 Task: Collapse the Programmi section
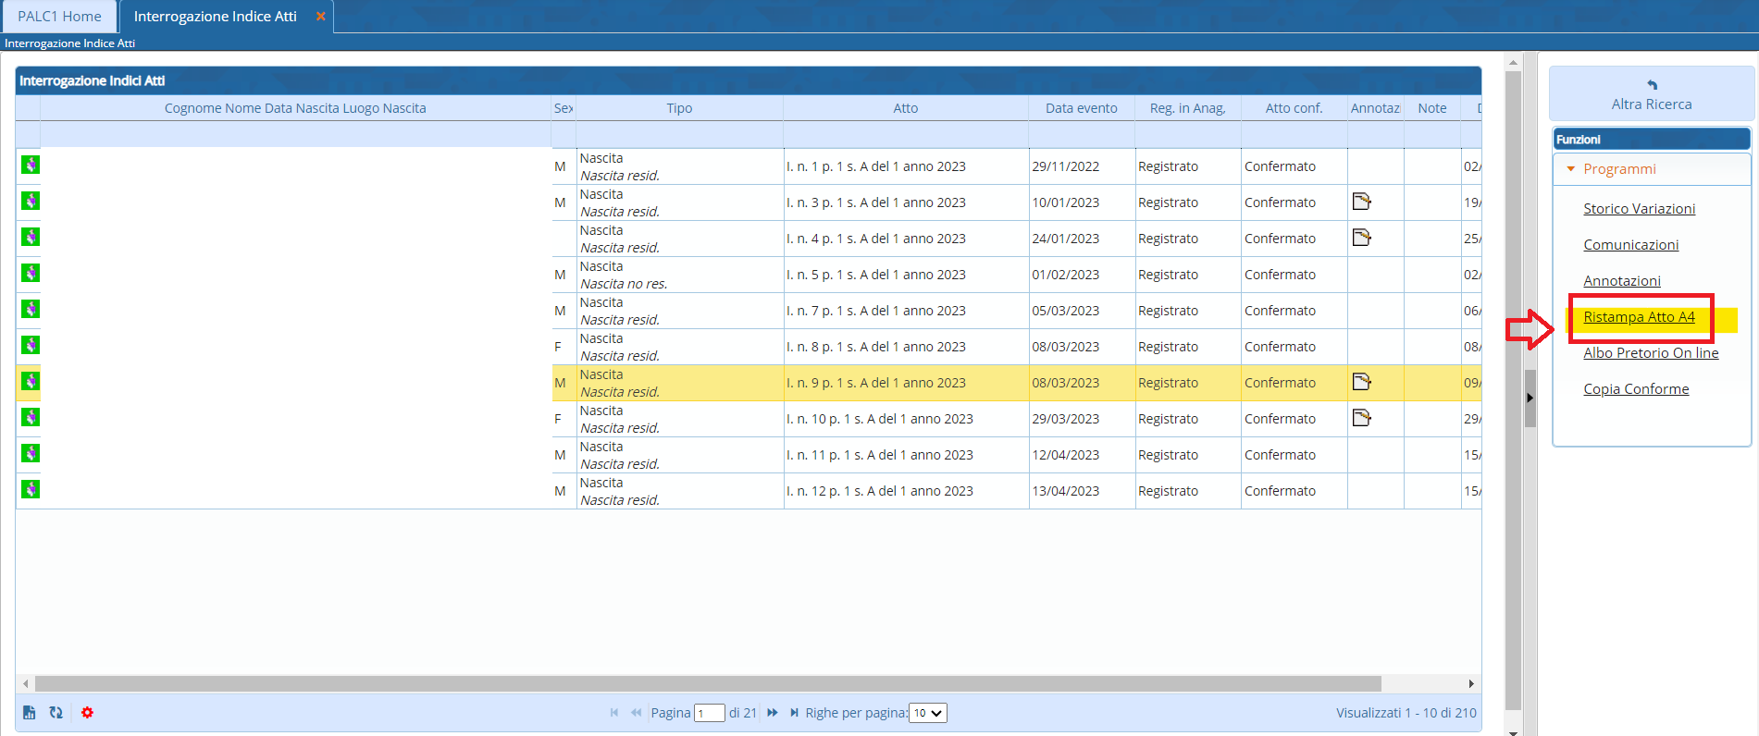point(1570,169)
